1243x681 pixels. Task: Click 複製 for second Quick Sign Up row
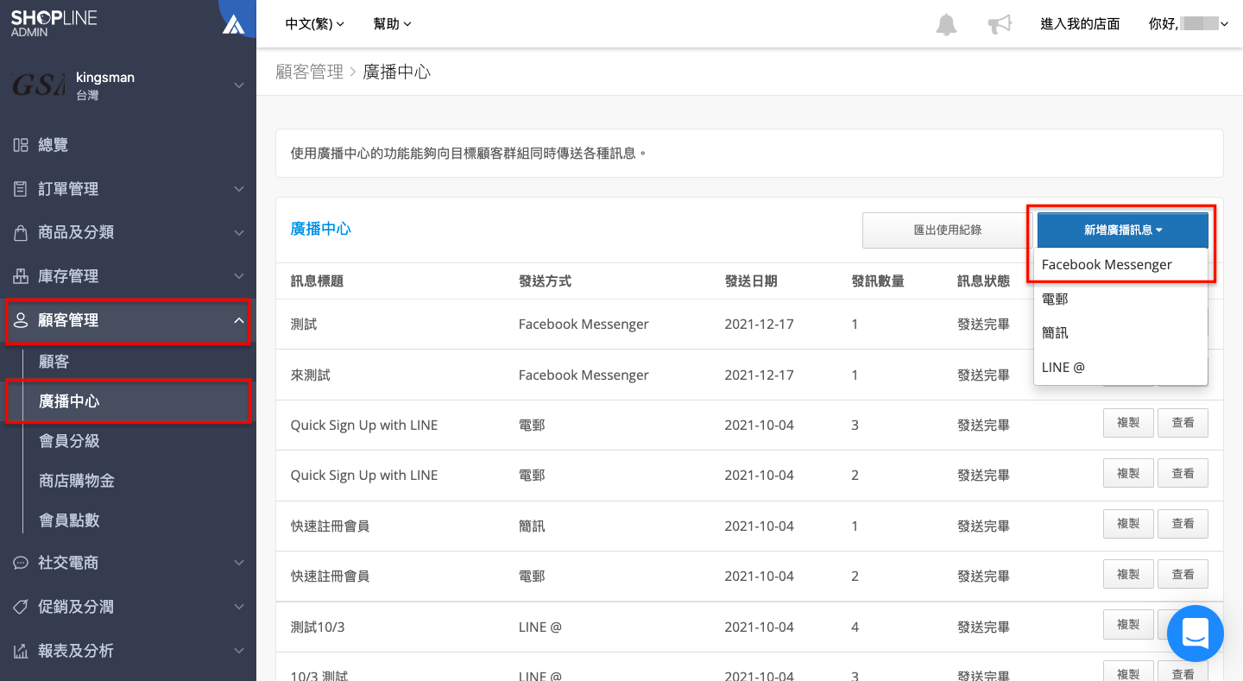[x=1128, y=473]
